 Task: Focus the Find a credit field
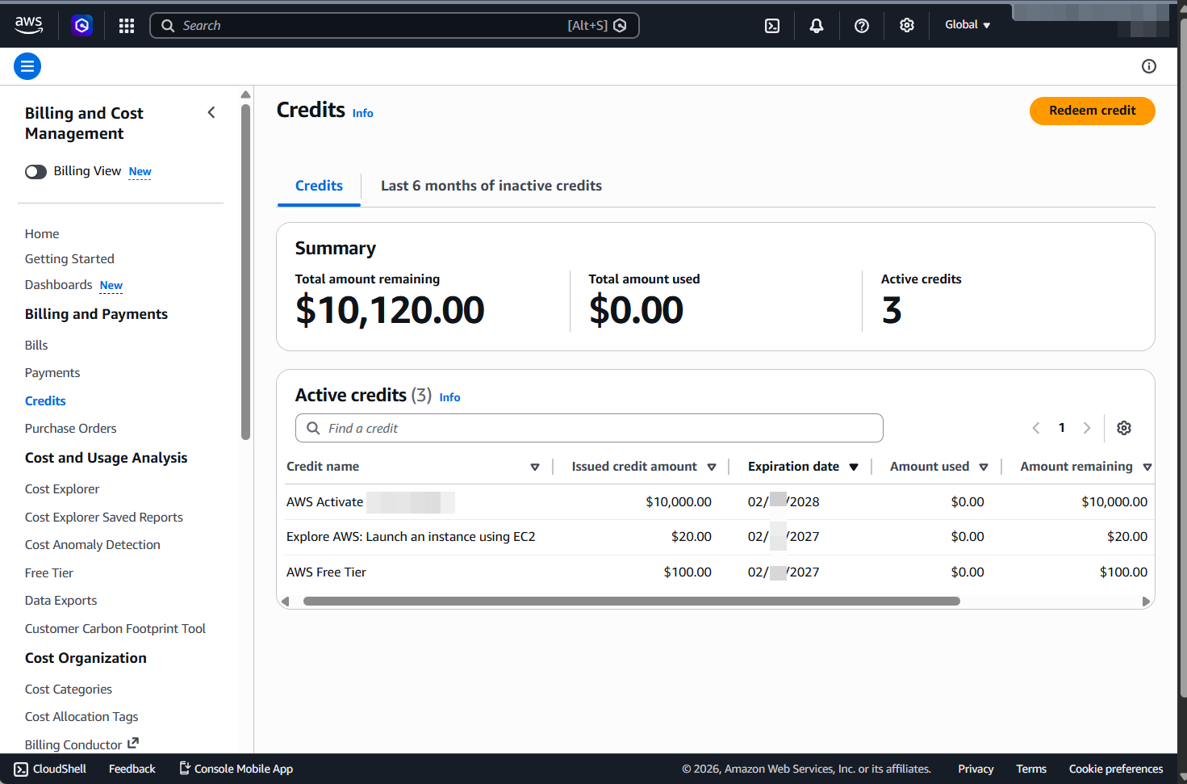pyautogui.click(x=589, y=428)
